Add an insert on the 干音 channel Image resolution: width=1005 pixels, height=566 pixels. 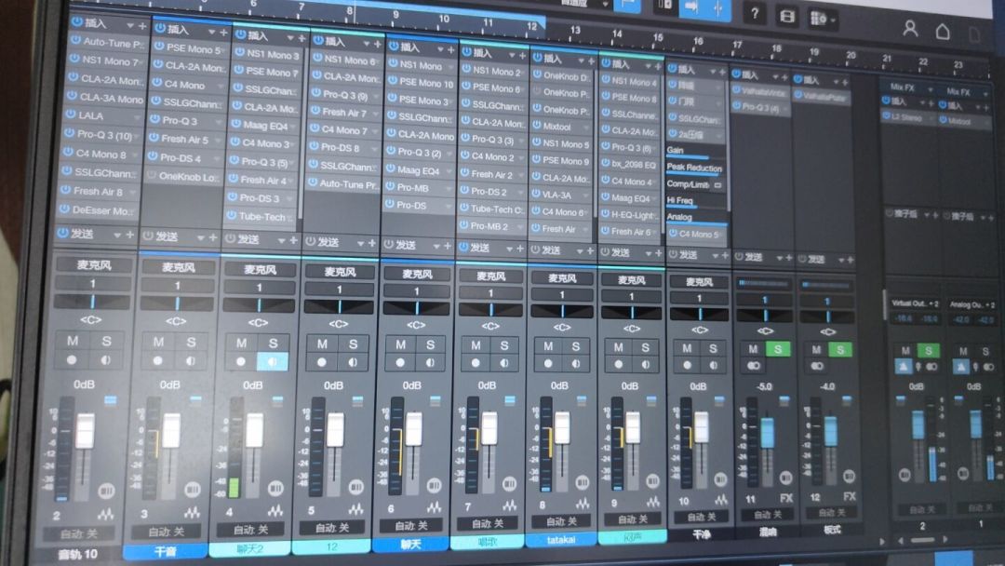[x=223, y=32]
